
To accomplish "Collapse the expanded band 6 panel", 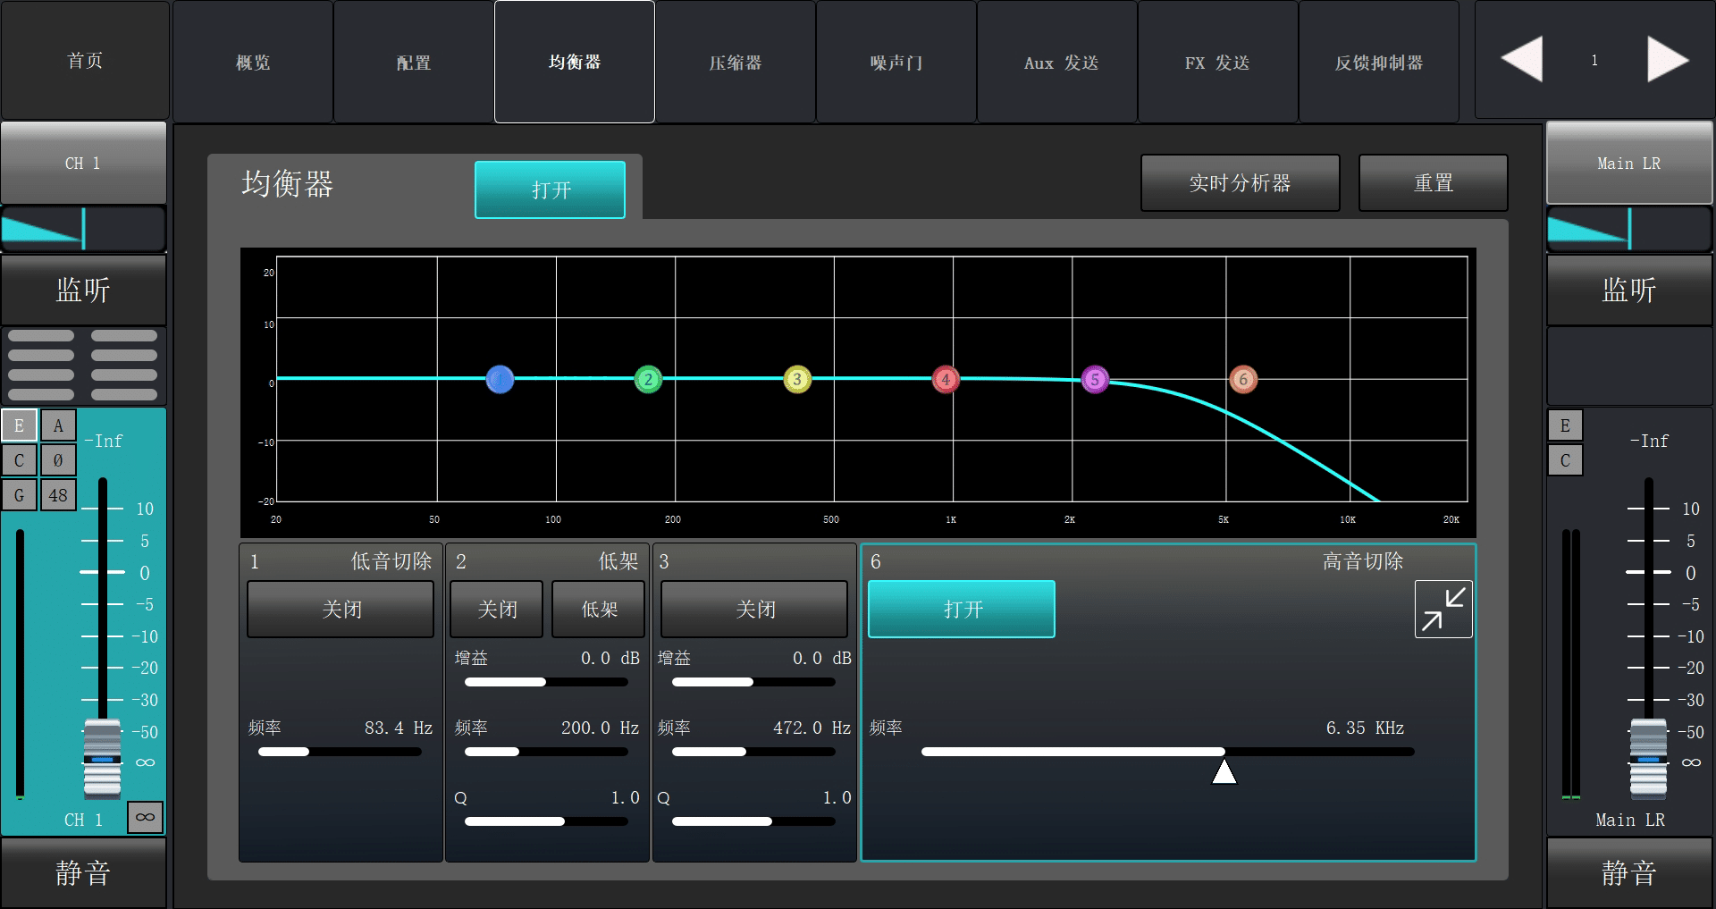I will click(1443, 609).
